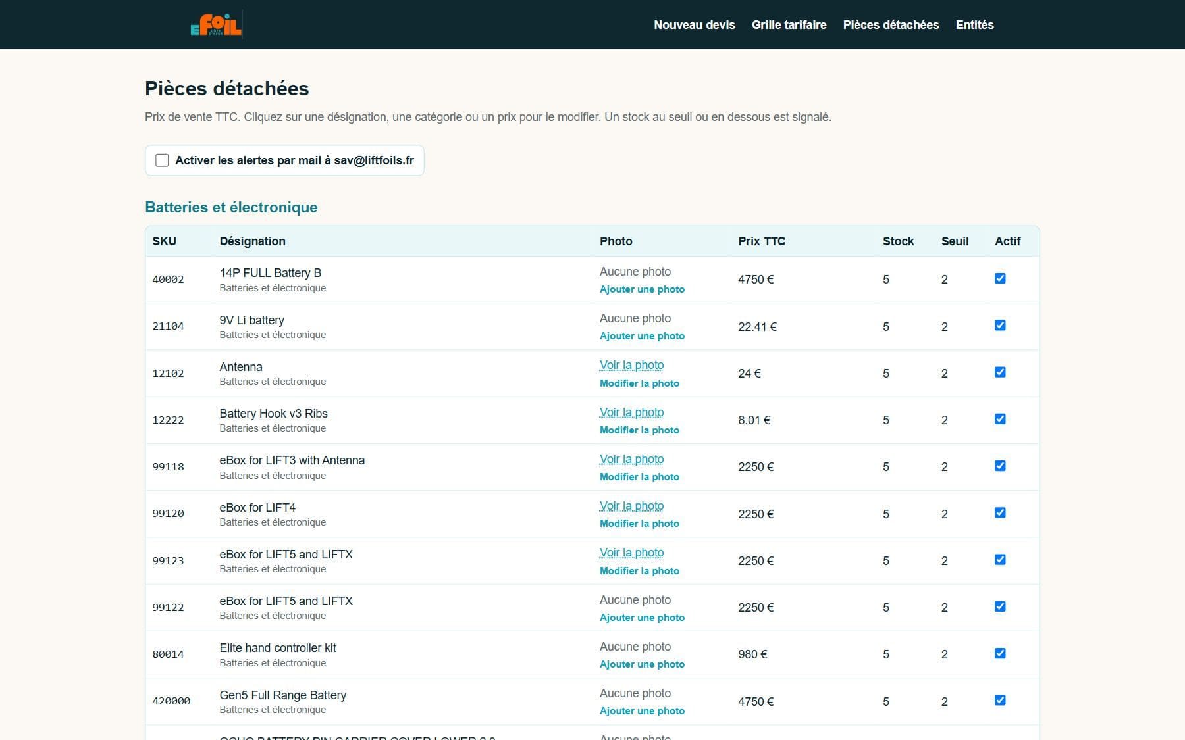Click the Batteries et électronique section heading
Image resolution: width=1185 pixels, height=740 pixels.
pos(231,207)
